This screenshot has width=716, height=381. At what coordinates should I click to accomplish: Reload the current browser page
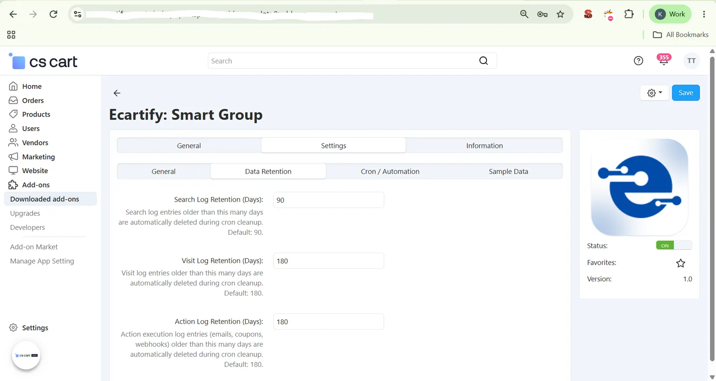click(53, 14)
